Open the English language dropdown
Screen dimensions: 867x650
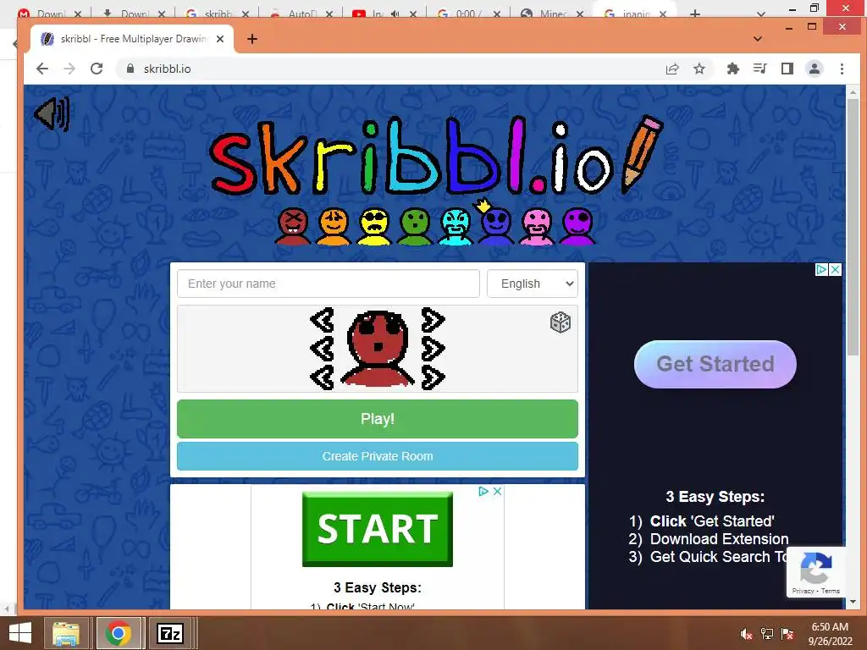[x=533, y=284]
